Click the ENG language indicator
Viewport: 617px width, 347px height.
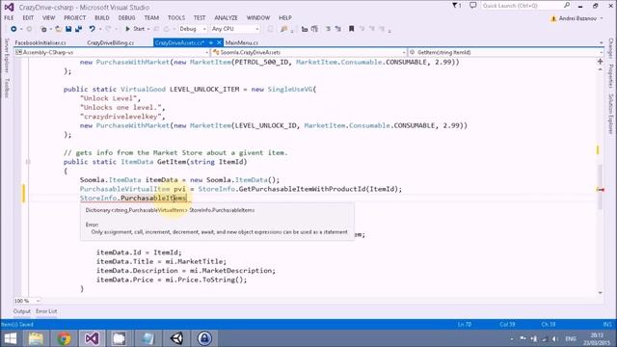click(x=571, y=338)
